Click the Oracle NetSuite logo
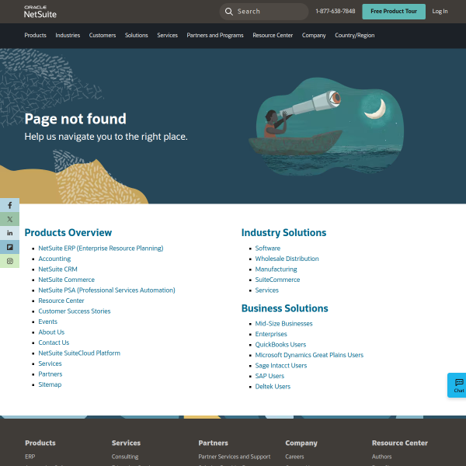The image size is (466, 466). click(40, 12)
